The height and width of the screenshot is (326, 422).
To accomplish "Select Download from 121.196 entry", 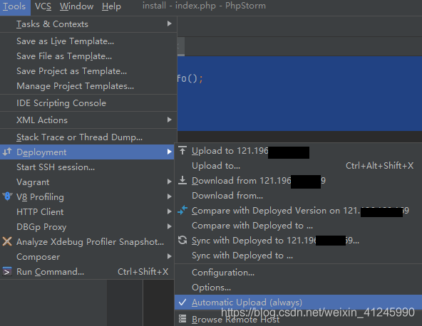I will (x=259, y=181).
